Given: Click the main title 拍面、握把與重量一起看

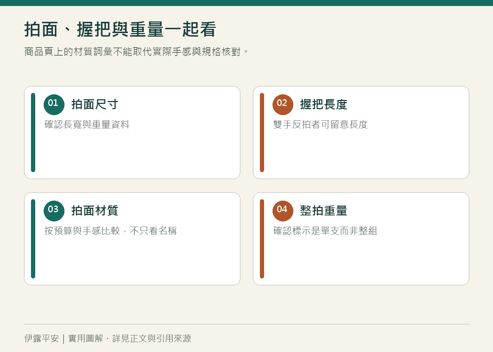Looking at the screenshot, I should pos(120,30).
